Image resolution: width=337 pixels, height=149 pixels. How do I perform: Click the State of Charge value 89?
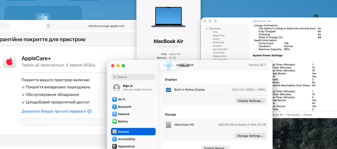319,37
